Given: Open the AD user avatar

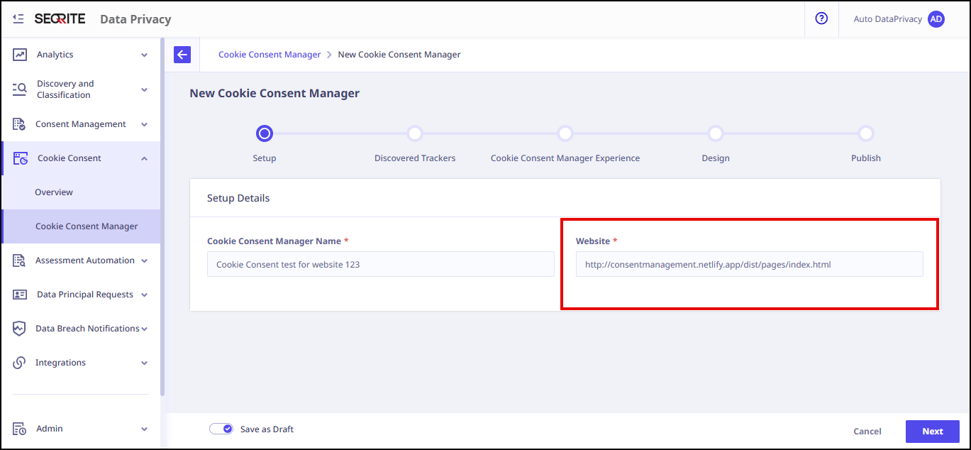Looking at the screenshot, I should click(x=936, y=19).
